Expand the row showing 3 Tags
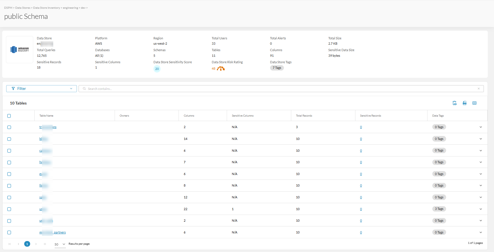 pos(481,209)
